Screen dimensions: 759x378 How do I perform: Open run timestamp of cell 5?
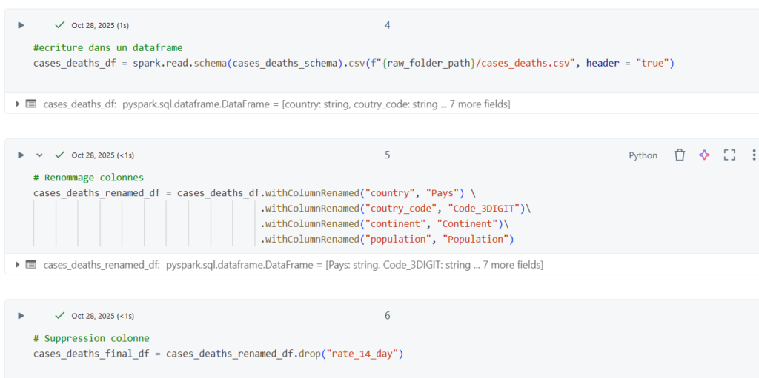click(x=102, y=155)
